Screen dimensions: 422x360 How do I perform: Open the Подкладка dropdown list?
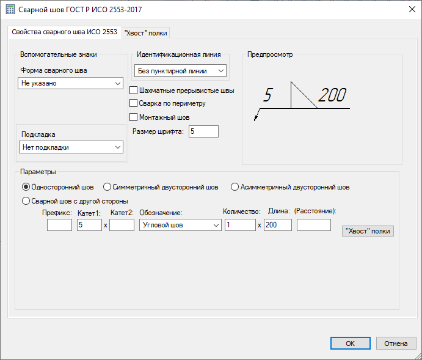click(x=71, y=147)
